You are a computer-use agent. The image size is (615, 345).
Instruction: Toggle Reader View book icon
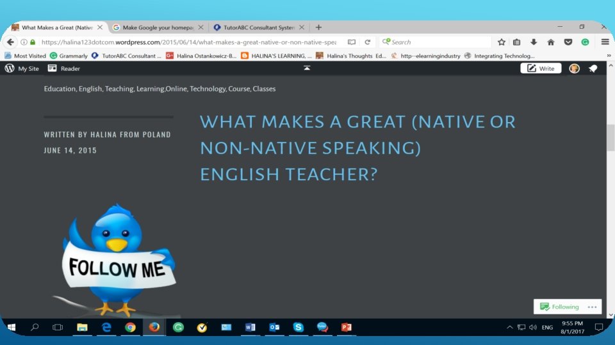(352, 42)
